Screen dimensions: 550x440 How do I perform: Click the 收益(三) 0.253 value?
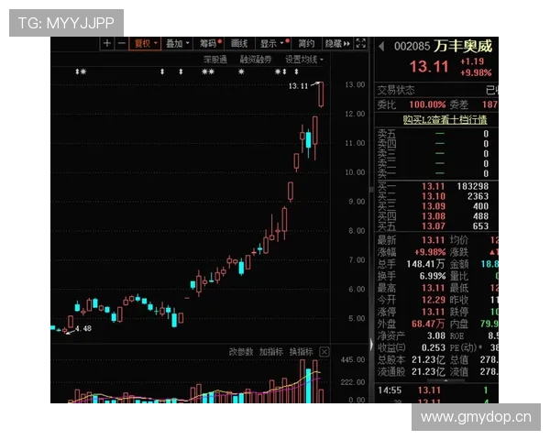coord(434,347)
